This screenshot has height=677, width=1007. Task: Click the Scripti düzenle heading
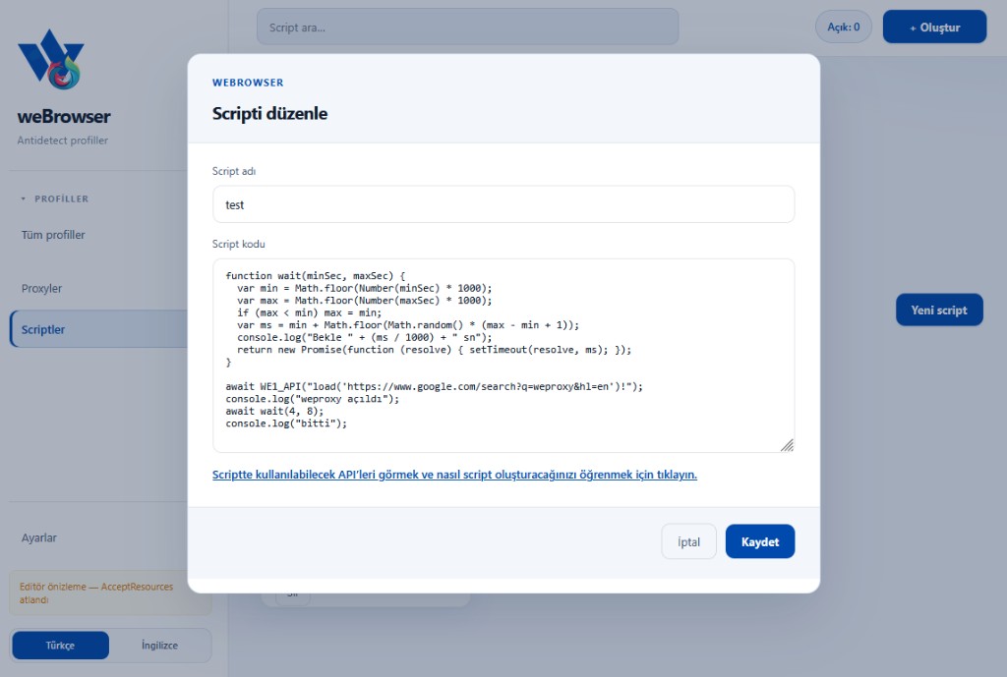click(x=269, y=114)
